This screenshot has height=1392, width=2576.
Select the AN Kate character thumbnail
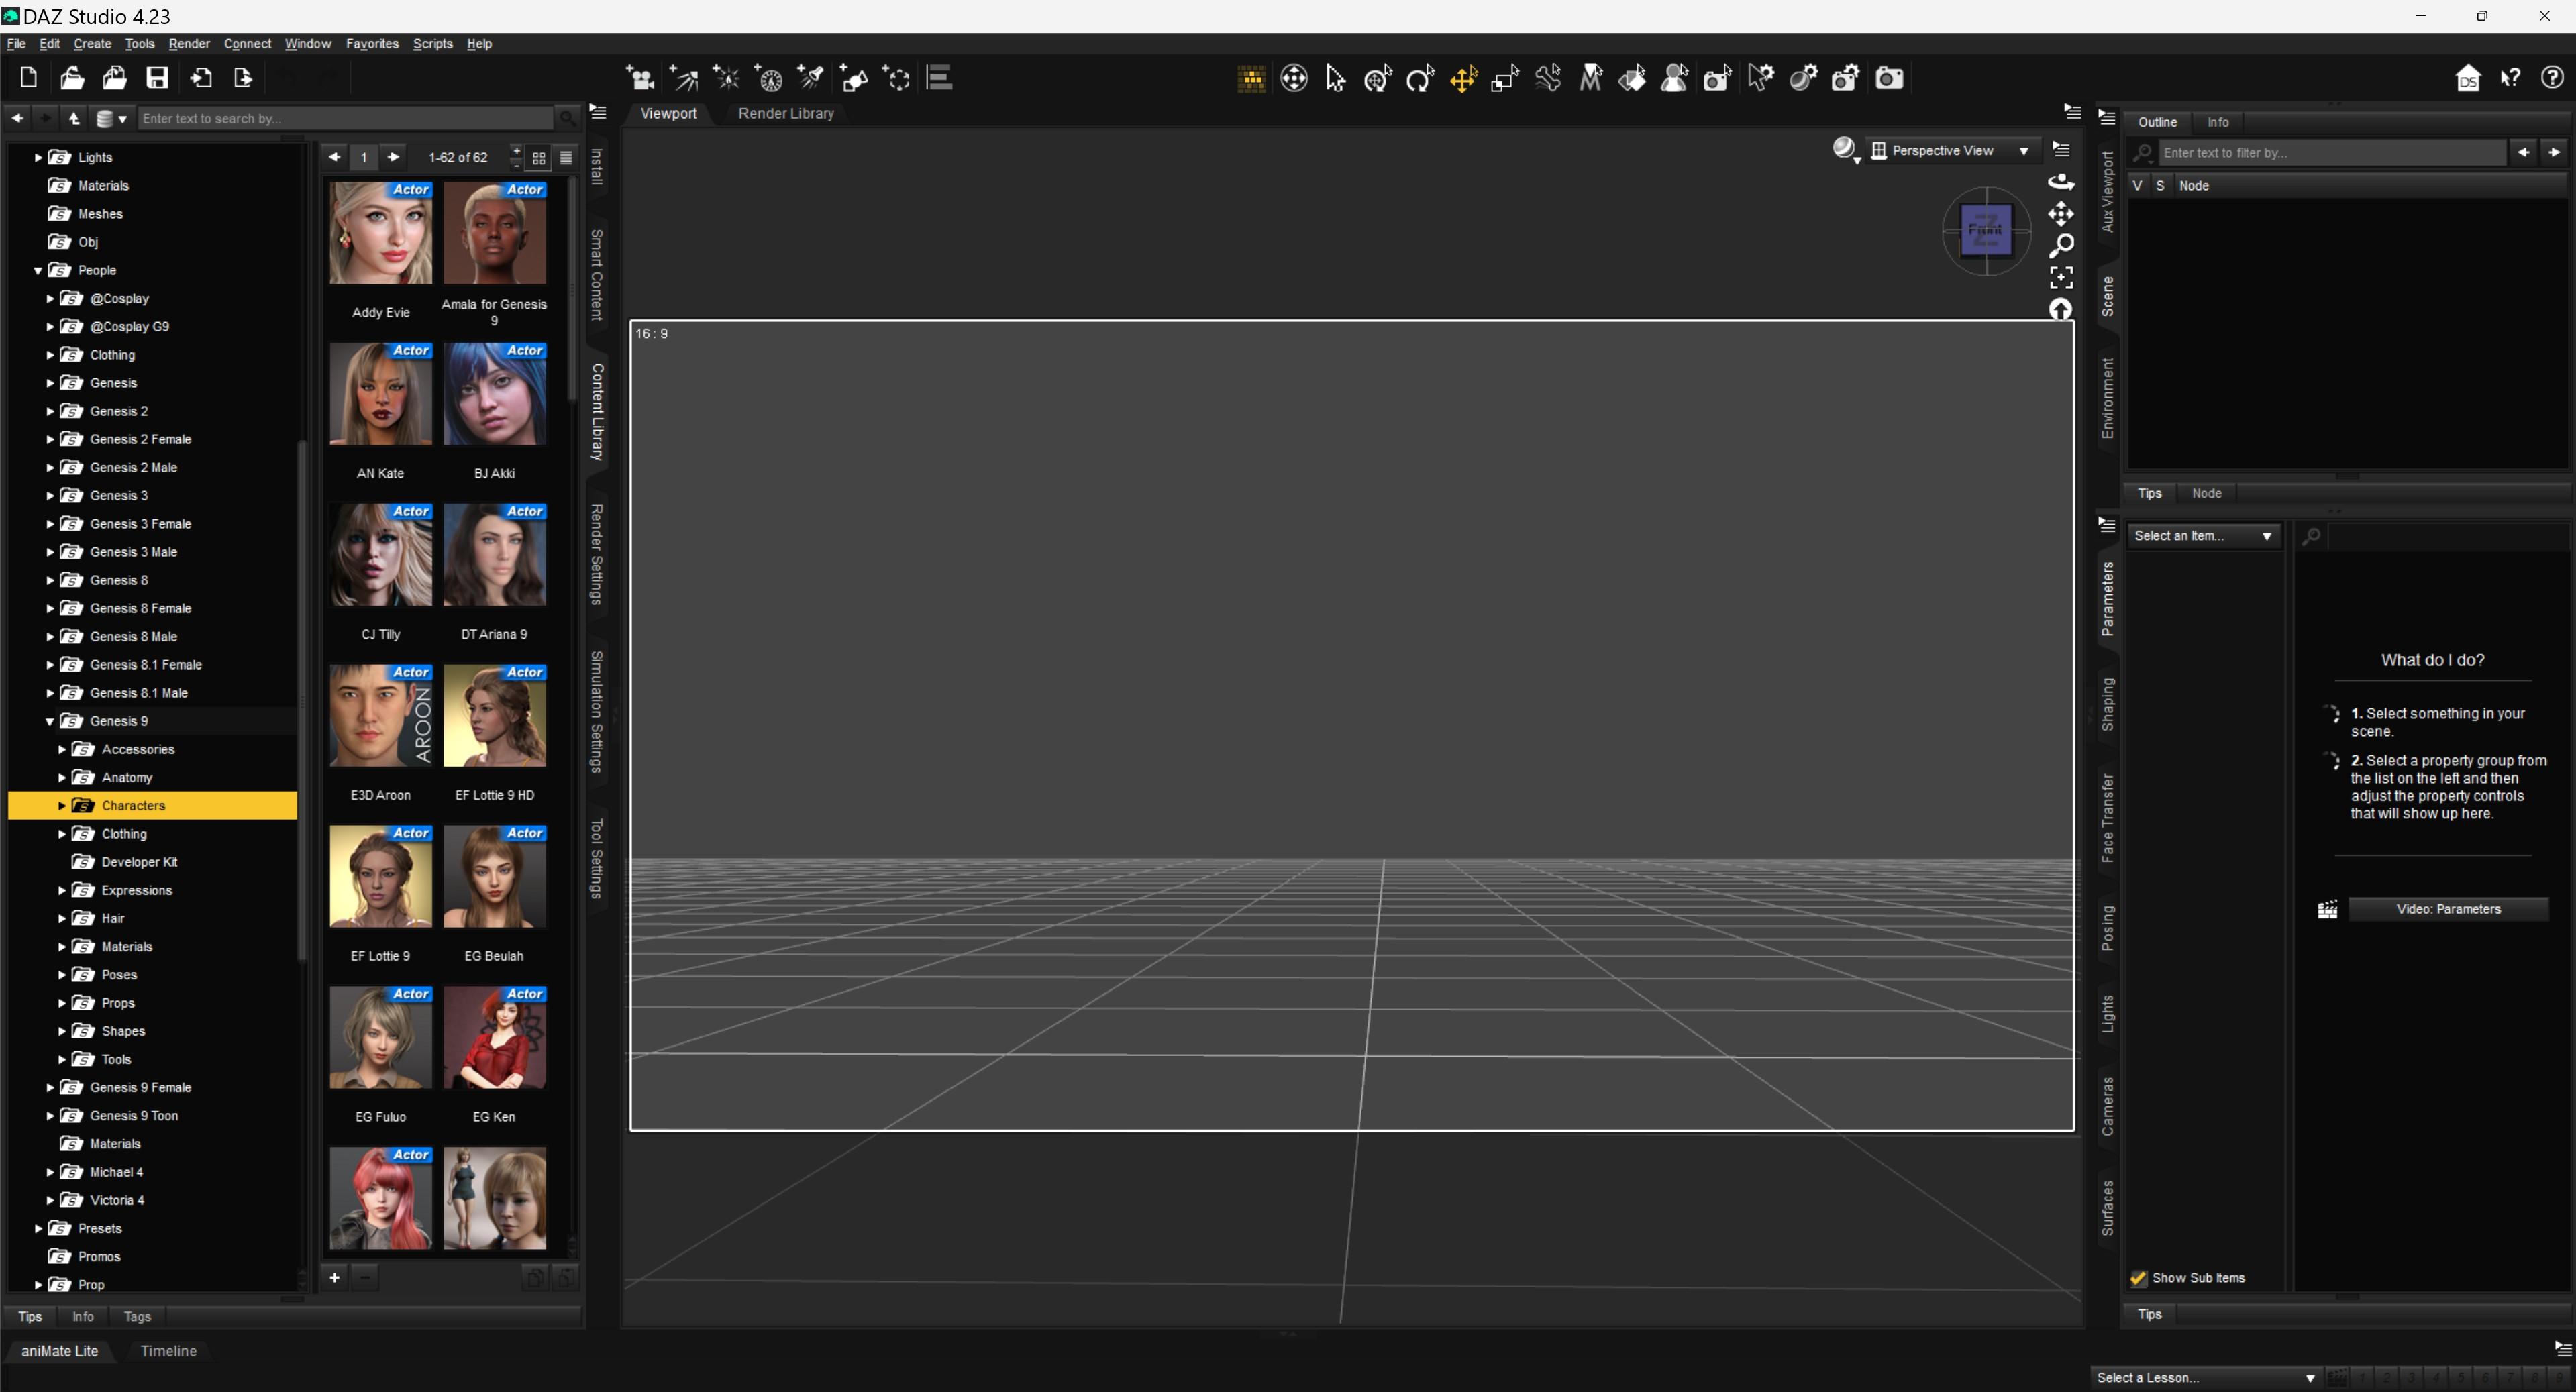pos(380,395)
